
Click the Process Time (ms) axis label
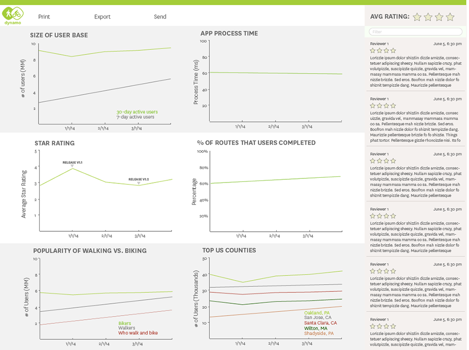pyautogui.click(x=196, y=82)
